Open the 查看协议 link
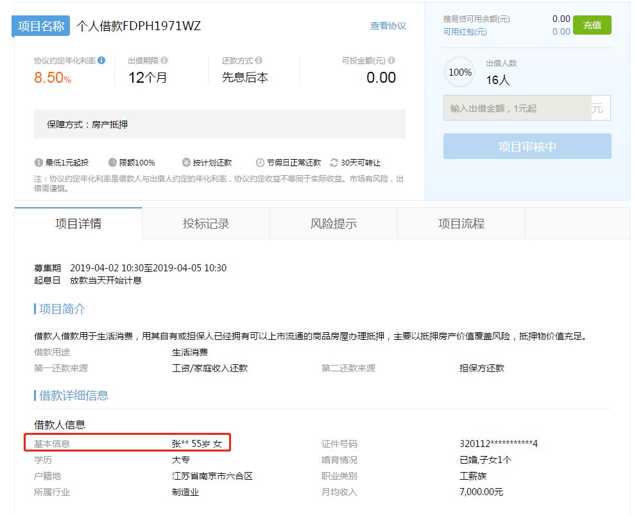 [388, 26]
